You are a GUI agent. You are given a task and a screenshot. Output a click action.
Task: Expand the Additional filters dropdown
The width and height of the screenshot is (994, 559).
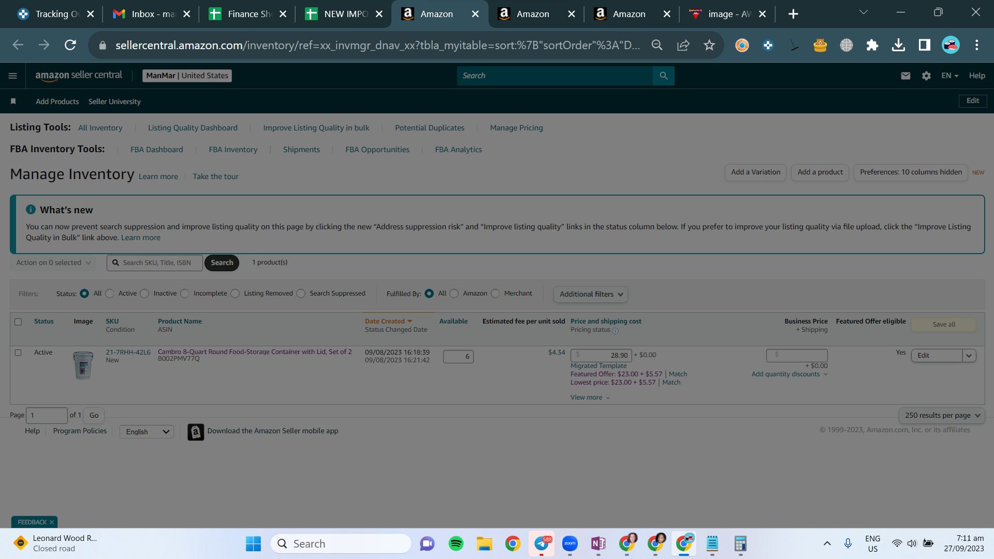pos(591,294)
